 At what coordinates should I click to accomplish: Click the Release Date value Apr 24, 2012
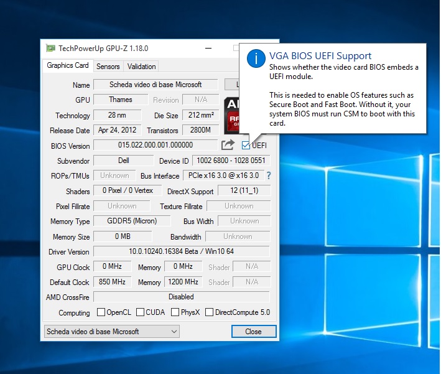(x=118, y=130)
